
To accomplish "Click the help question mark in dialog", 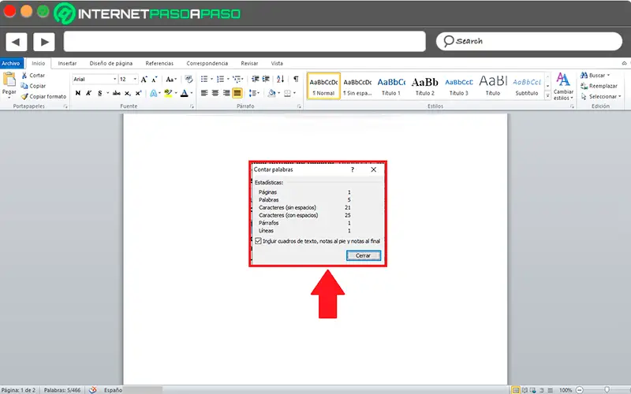I will 352,169.
